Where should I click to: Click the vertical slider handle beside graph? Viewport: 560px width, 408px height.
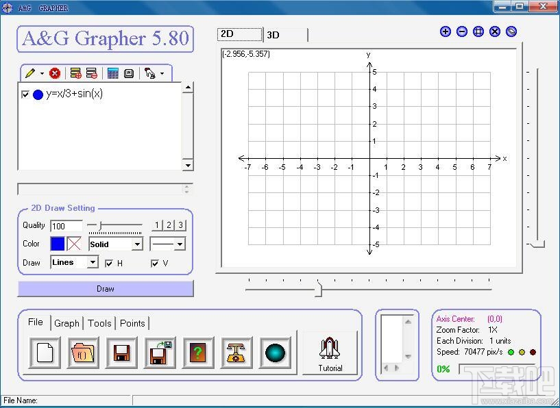(538, 244)
